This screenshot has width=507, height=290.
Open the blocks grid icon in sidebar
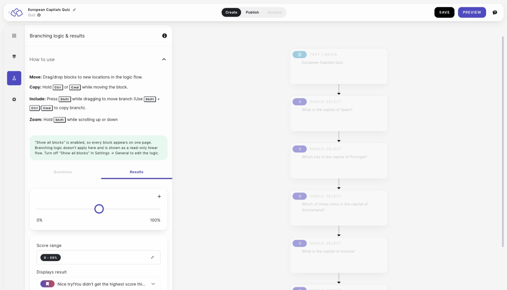point(14,36)
